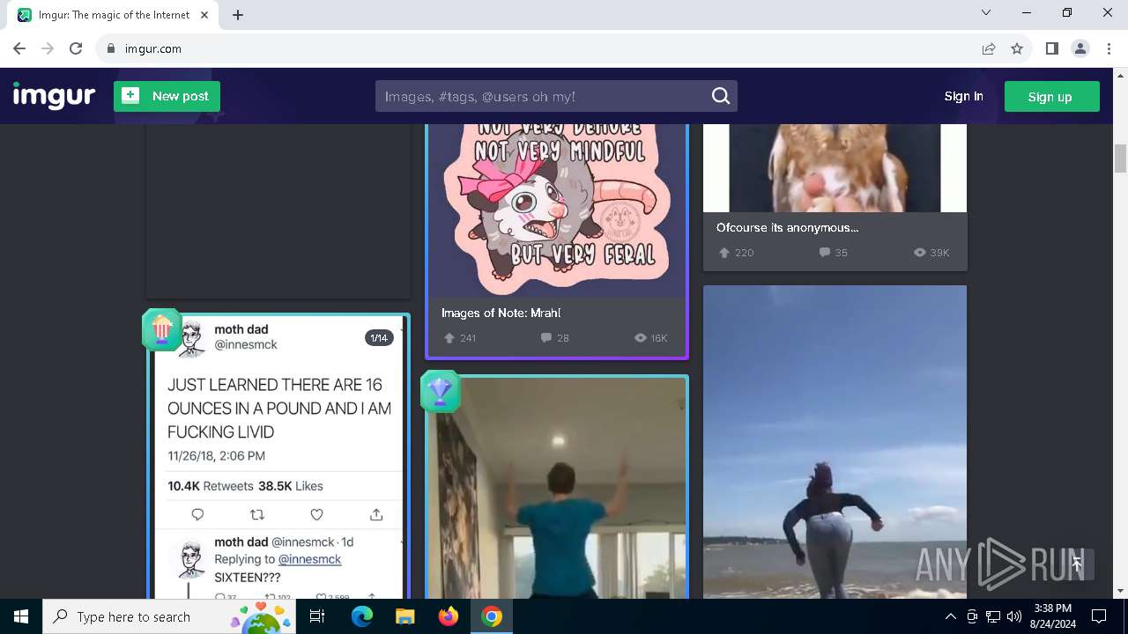Click the search magnifier icon
The width and height of the screenshot is (1128, 634).
click(x=721, y=96)
